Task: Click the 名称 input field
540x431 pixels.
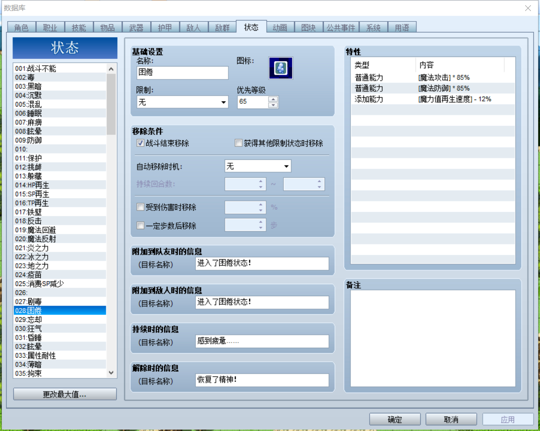Action: click(x=182, y=72)
